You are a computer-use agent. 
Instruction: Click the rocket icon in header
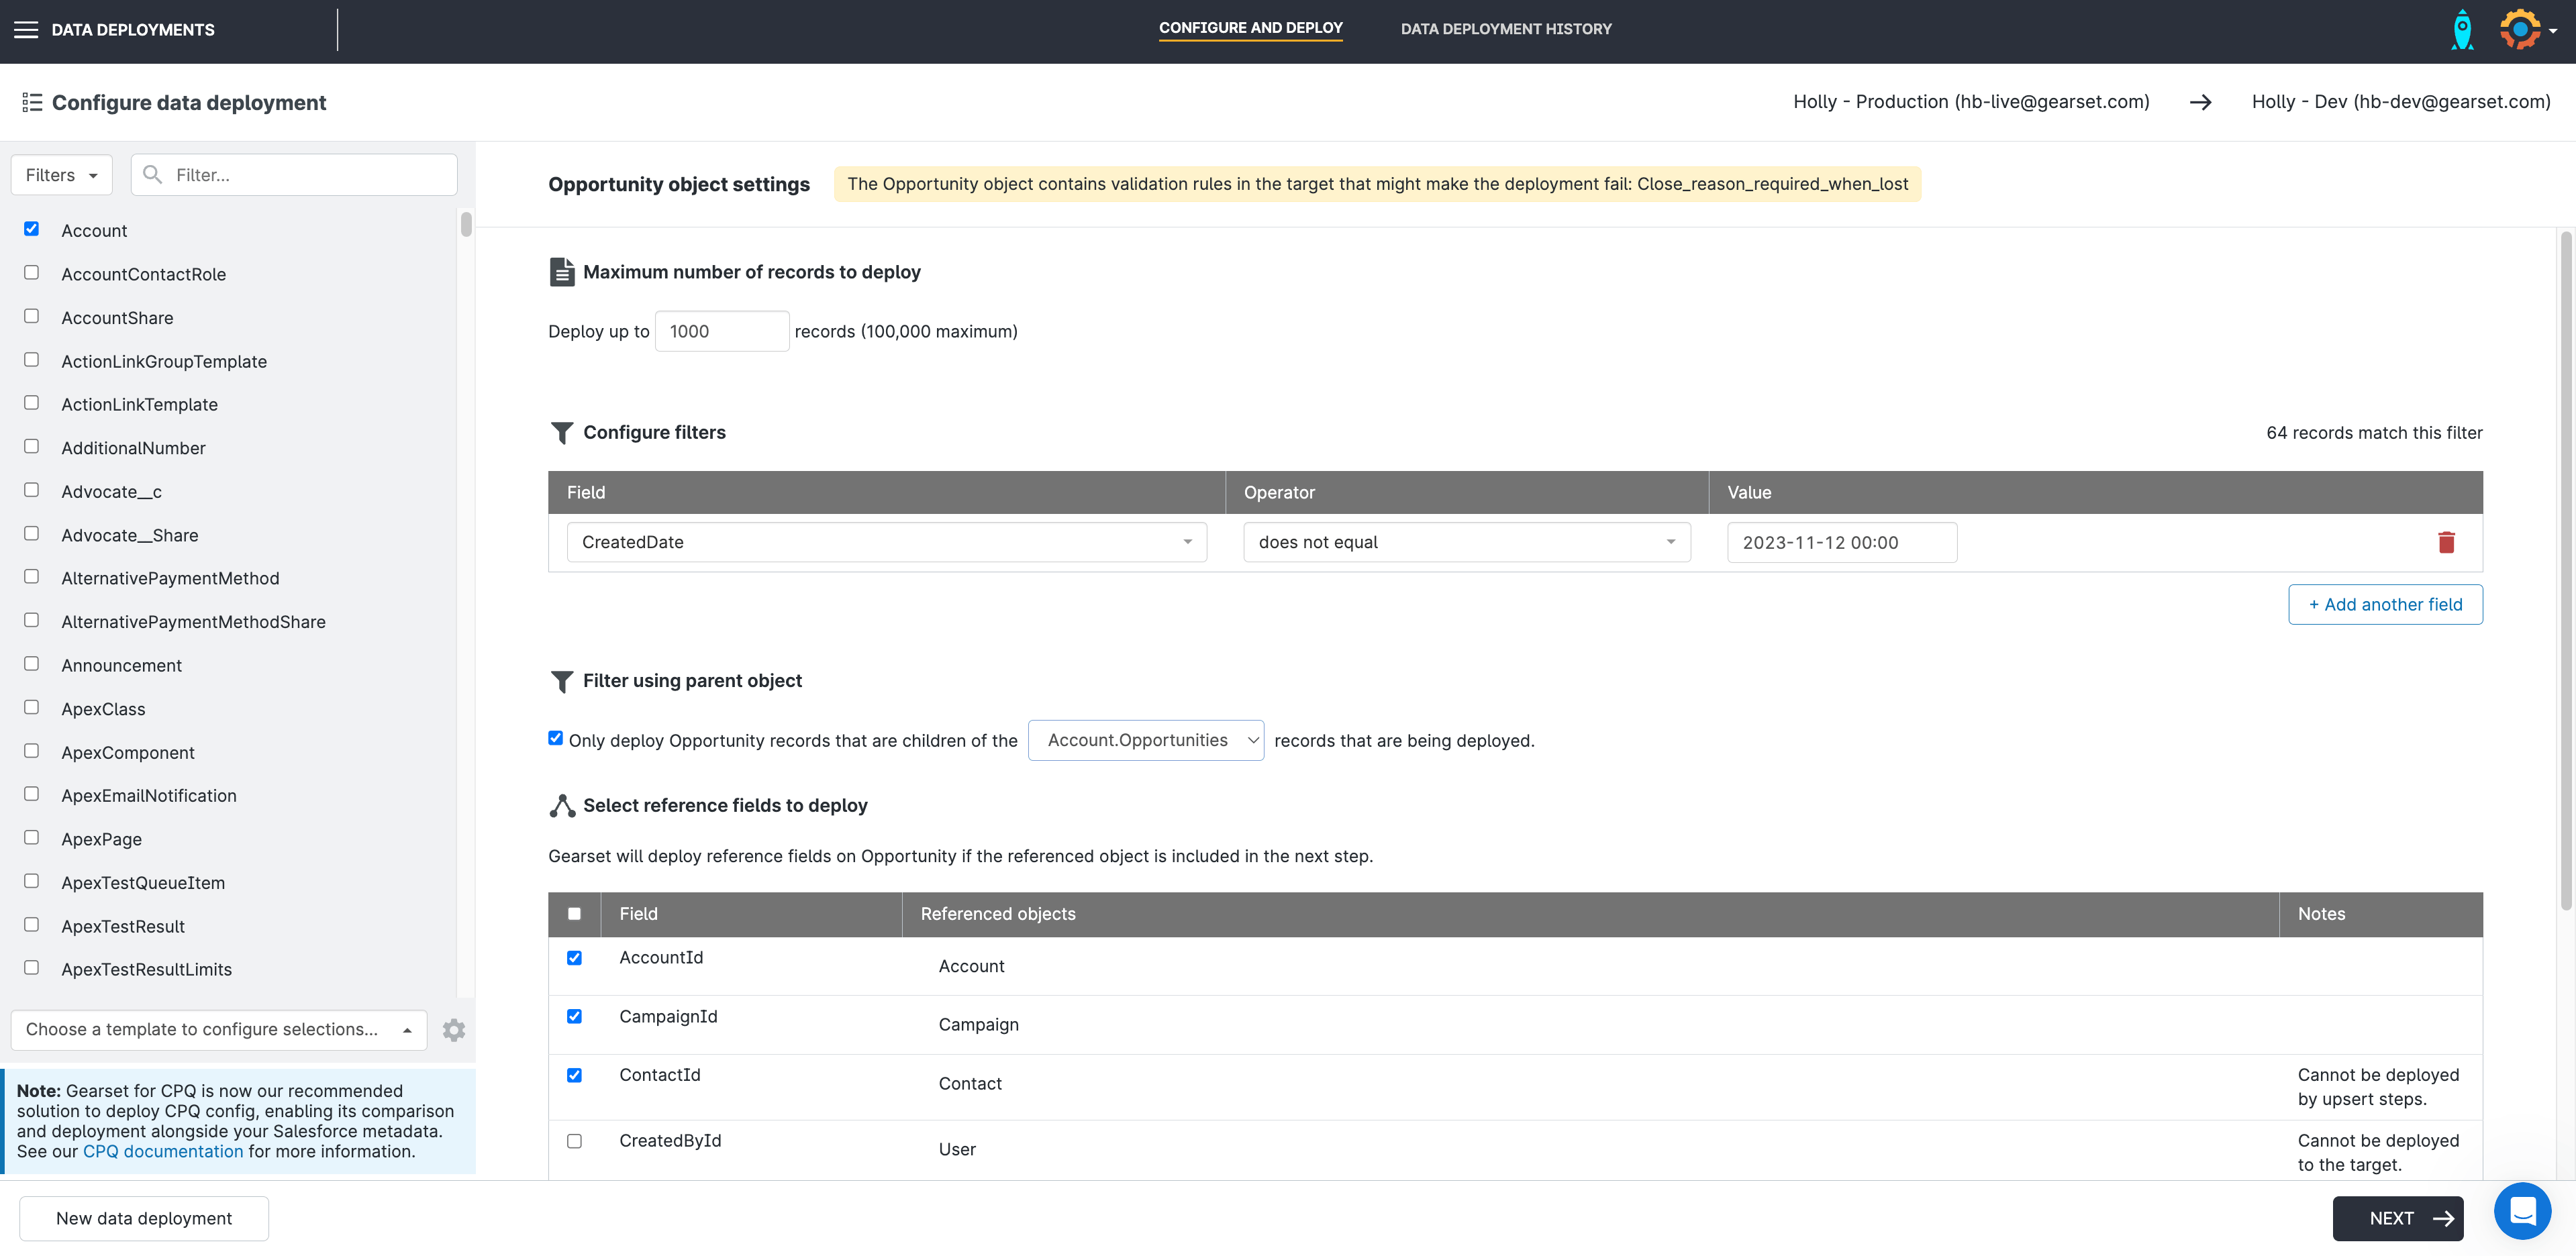click(2462, 30)
